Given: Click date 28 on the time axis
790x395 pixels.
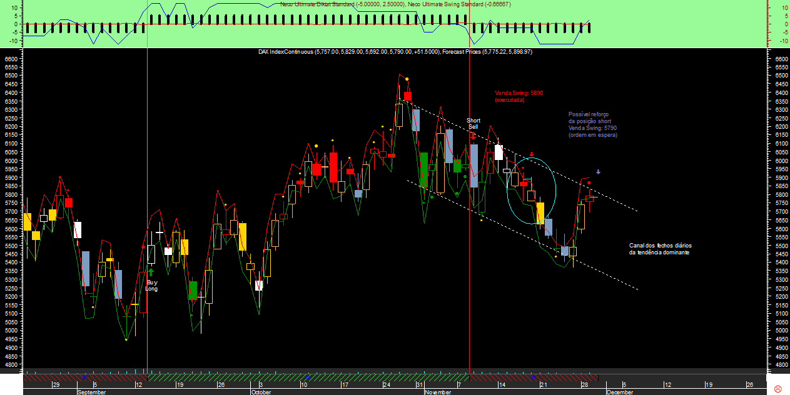Looking at the screenshot, I should coord(585,385).
